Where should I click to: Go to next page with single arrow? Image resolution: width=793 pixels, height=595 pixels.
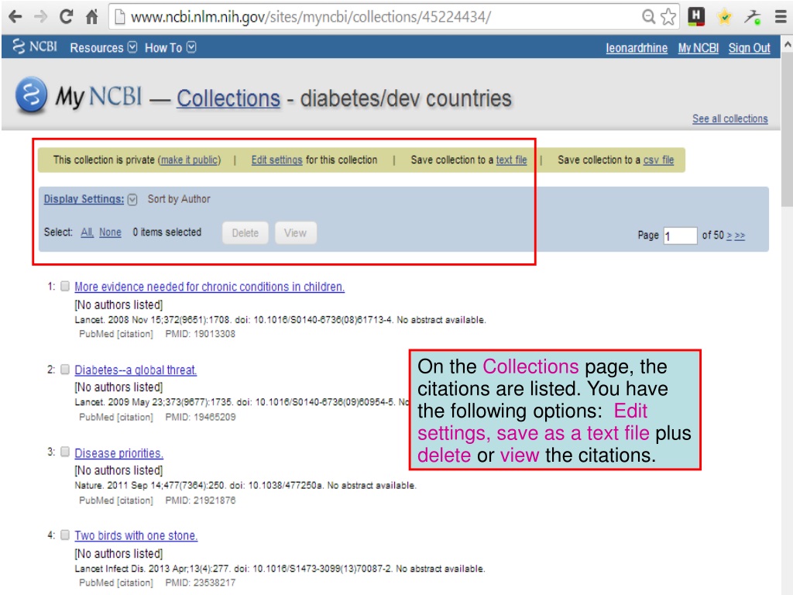[x=729, y=236]
